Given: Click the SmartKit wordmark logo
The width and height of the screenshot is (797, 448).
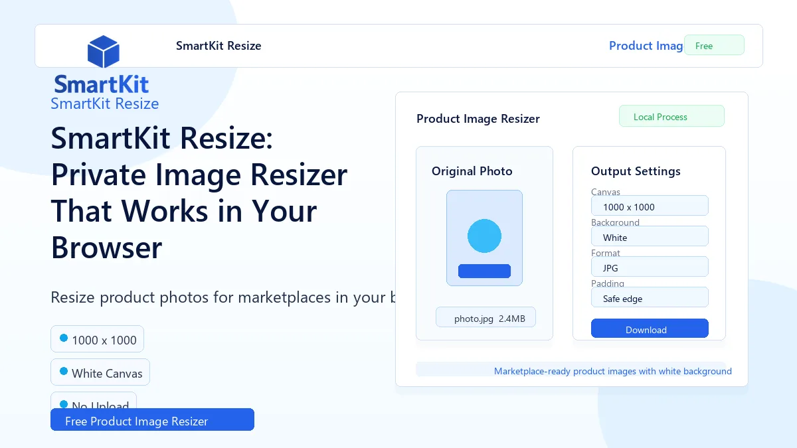Looking at the screenshot, I should [102, 84].
